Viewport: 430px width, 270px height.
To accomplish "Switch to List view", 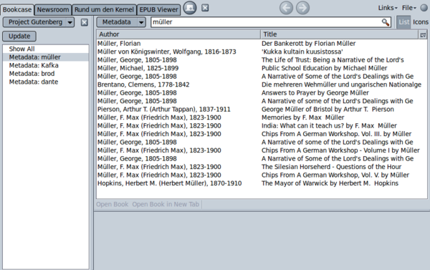I will tap(404, 22).
